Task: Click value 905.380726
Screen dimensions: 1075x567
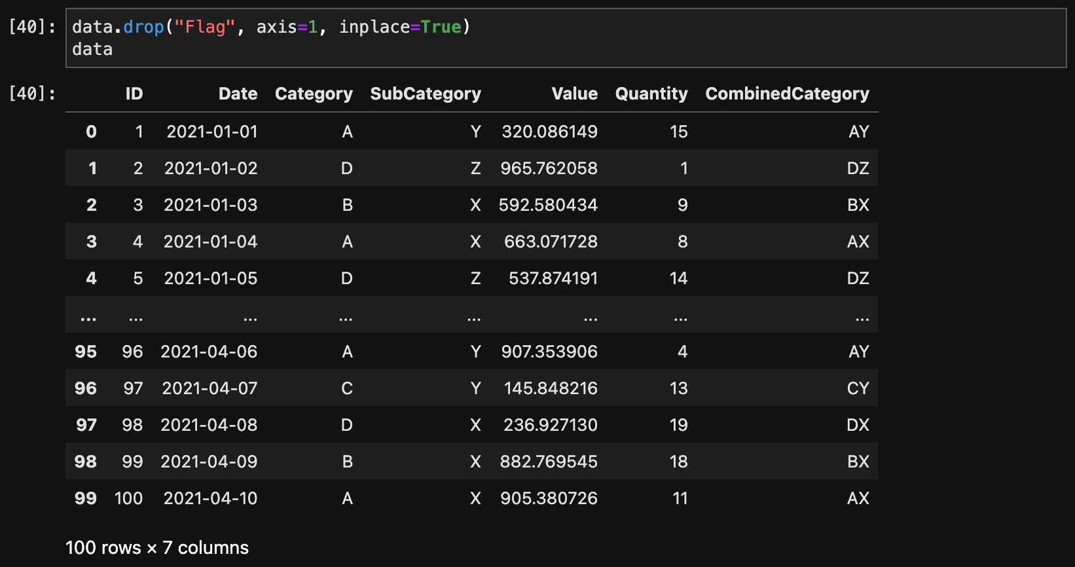Action: coord(549,498)
